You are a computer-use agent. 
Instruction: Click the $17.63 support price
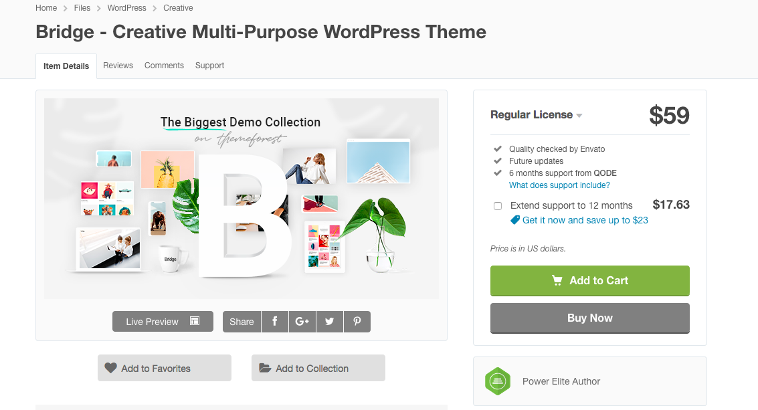[x=671, y=205]
